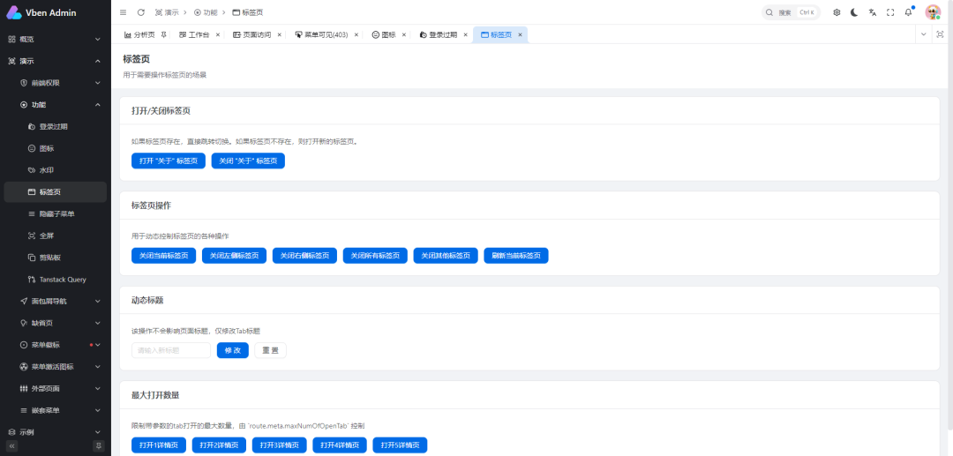Click 关闭左侧标签页 button
953x456 pixels.
(x=234, y=256)
